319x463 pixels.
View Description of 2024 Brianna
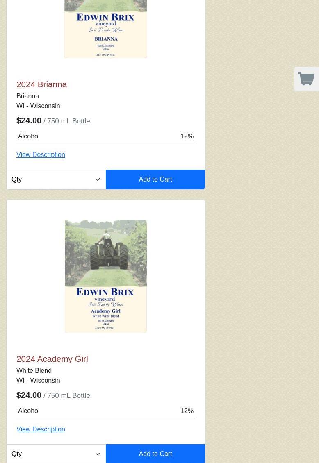point(41,155)
